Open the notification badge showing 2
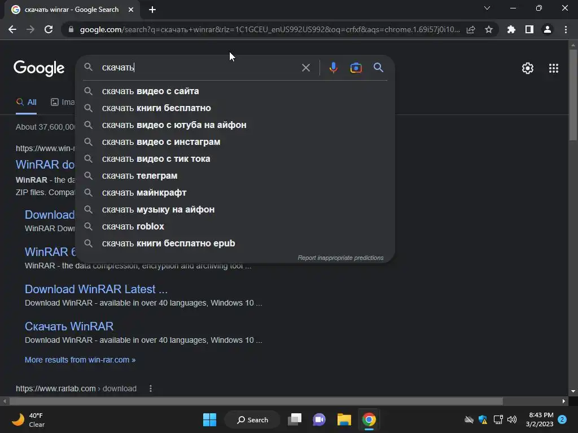 (562, 419)
